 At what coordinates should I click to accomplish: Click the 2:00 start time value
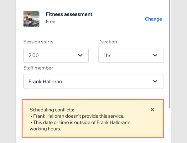coord(34,55)
